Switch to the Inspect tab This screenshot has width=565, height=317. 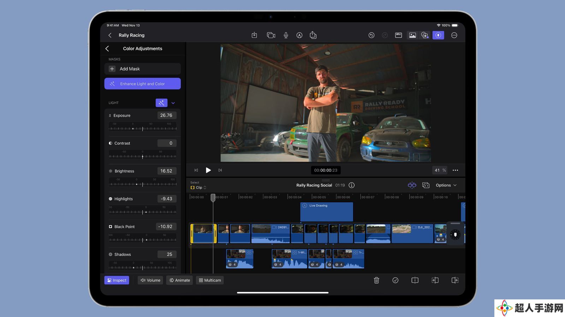117,280
